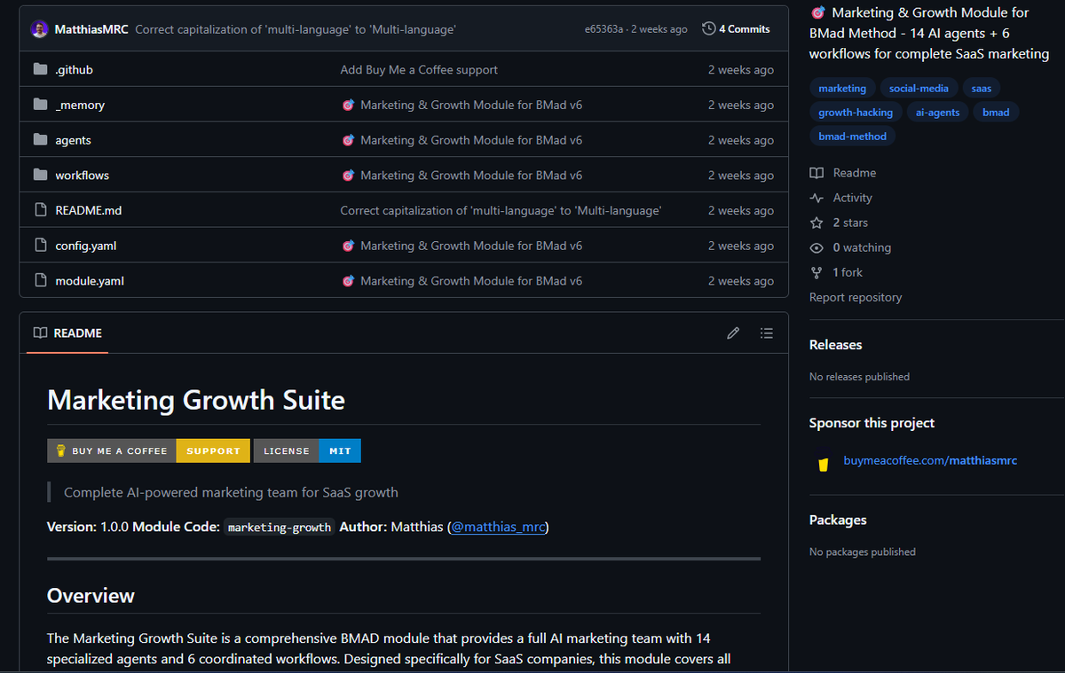Select the README tab

click(67, 333)
